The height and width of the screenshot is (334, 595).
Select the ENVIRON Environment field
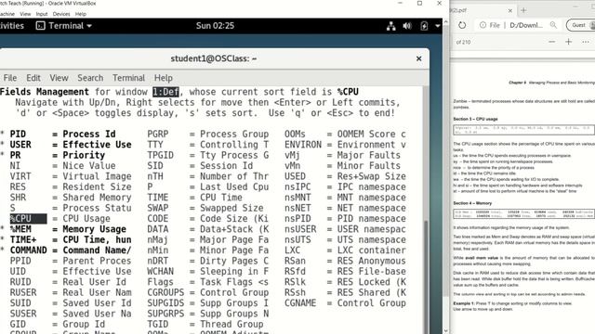pos(345,145)
